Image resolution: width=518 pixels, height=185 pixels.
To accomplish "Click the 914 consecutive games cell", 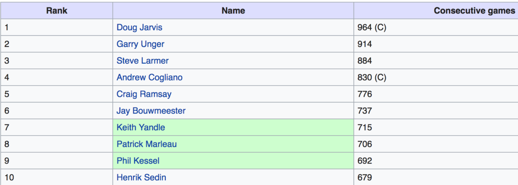I will (365, 44).
